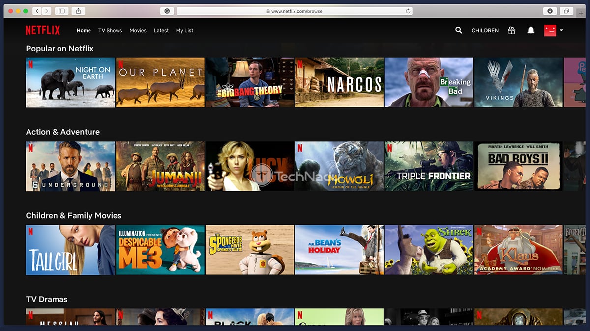Screen dimensions: 590x331
Task: Click the Netflix logo to return home
Action: click(43, 30)
